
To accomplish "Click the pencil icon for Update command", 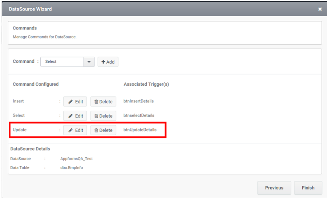I will [x=70, y=130].
